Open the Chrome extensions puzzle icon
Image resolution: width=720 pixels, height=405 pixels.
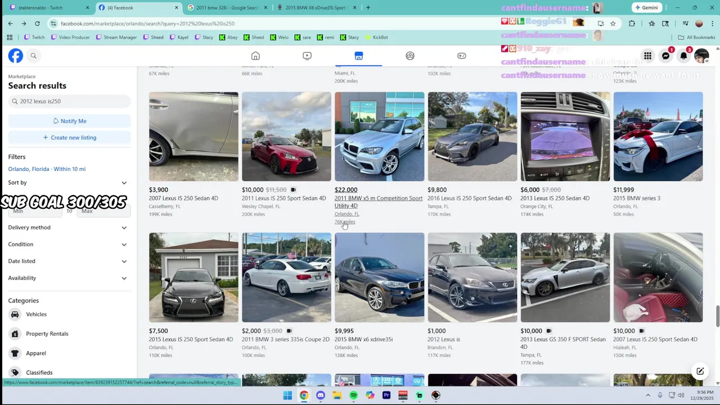click(x=632, y=24)
